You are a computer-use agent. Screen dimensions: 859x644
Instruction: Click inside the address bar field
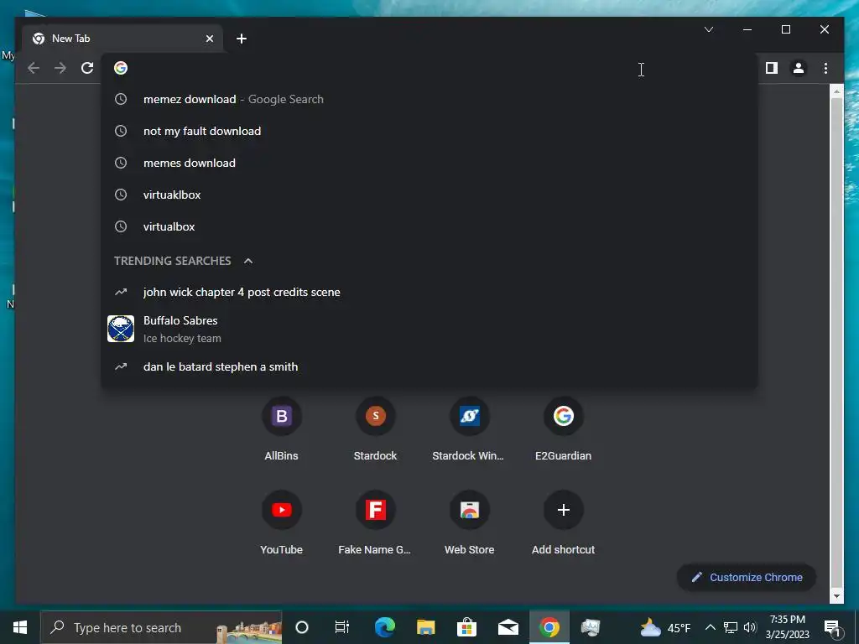(429, 68)
